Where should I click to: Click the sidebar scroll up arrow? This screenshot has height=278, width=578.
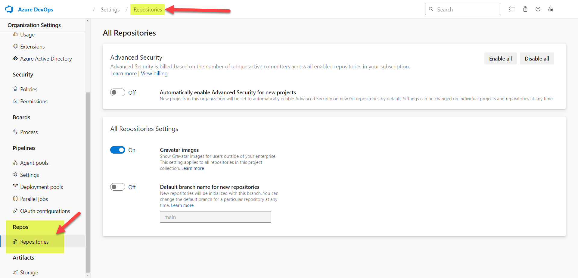tap(88, 21)
